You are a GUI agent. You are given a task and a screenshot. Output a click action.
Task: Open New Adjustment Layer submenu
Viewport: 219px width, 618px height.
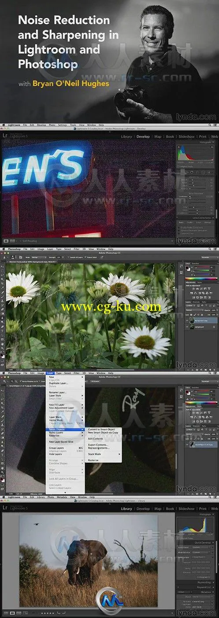[66, 408]
